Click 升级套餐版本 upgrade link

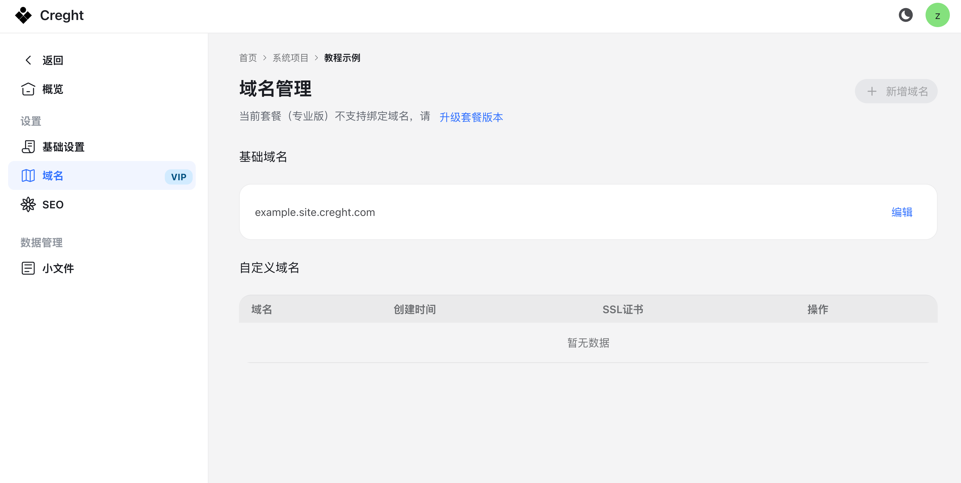pyautogui.click(x=471, y=117)
